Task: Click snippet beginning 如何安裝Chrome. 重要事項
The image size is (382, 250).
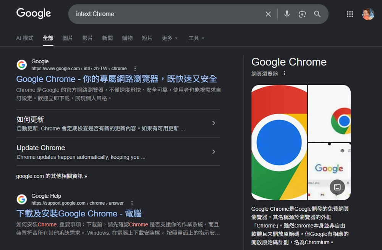Action: [118, 229]
